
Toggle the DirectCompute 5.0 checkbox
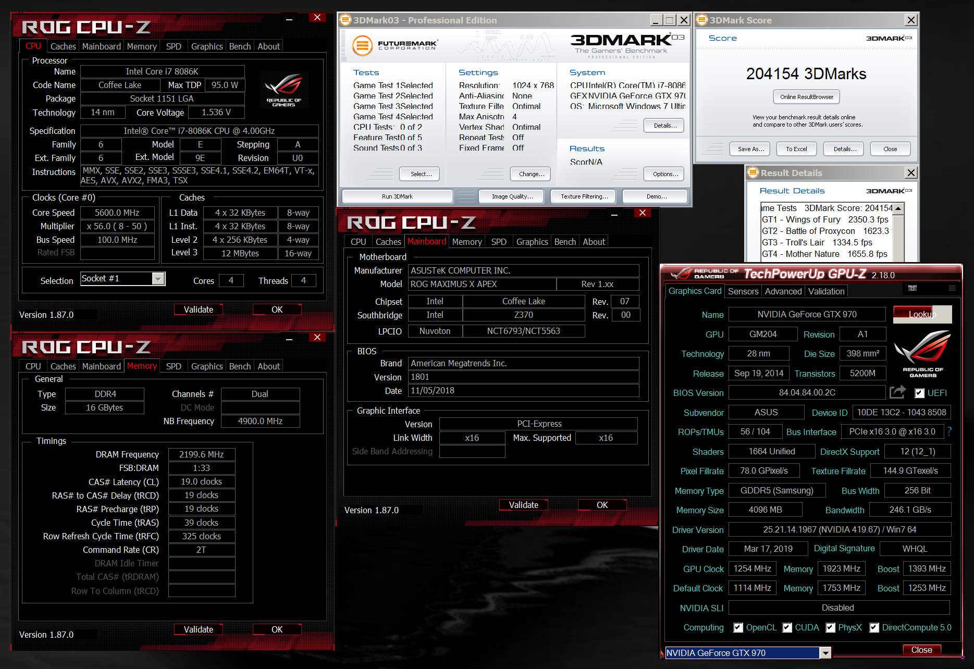(x=874, y=627)
